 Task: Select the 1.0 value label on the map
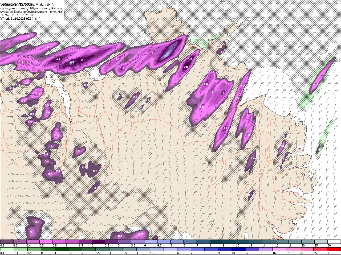pyautogui.click(x=202, y=108)
